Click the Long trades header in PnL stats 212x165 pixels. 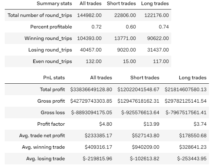pos(192,78)
